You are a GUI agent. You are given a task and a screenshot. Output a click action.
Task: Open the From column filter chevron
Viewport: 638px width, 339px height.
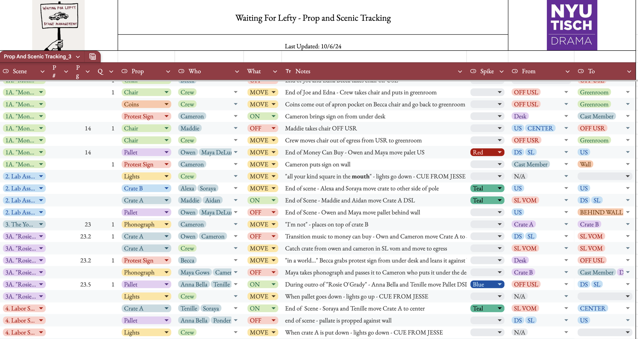[x=568, y=72]
